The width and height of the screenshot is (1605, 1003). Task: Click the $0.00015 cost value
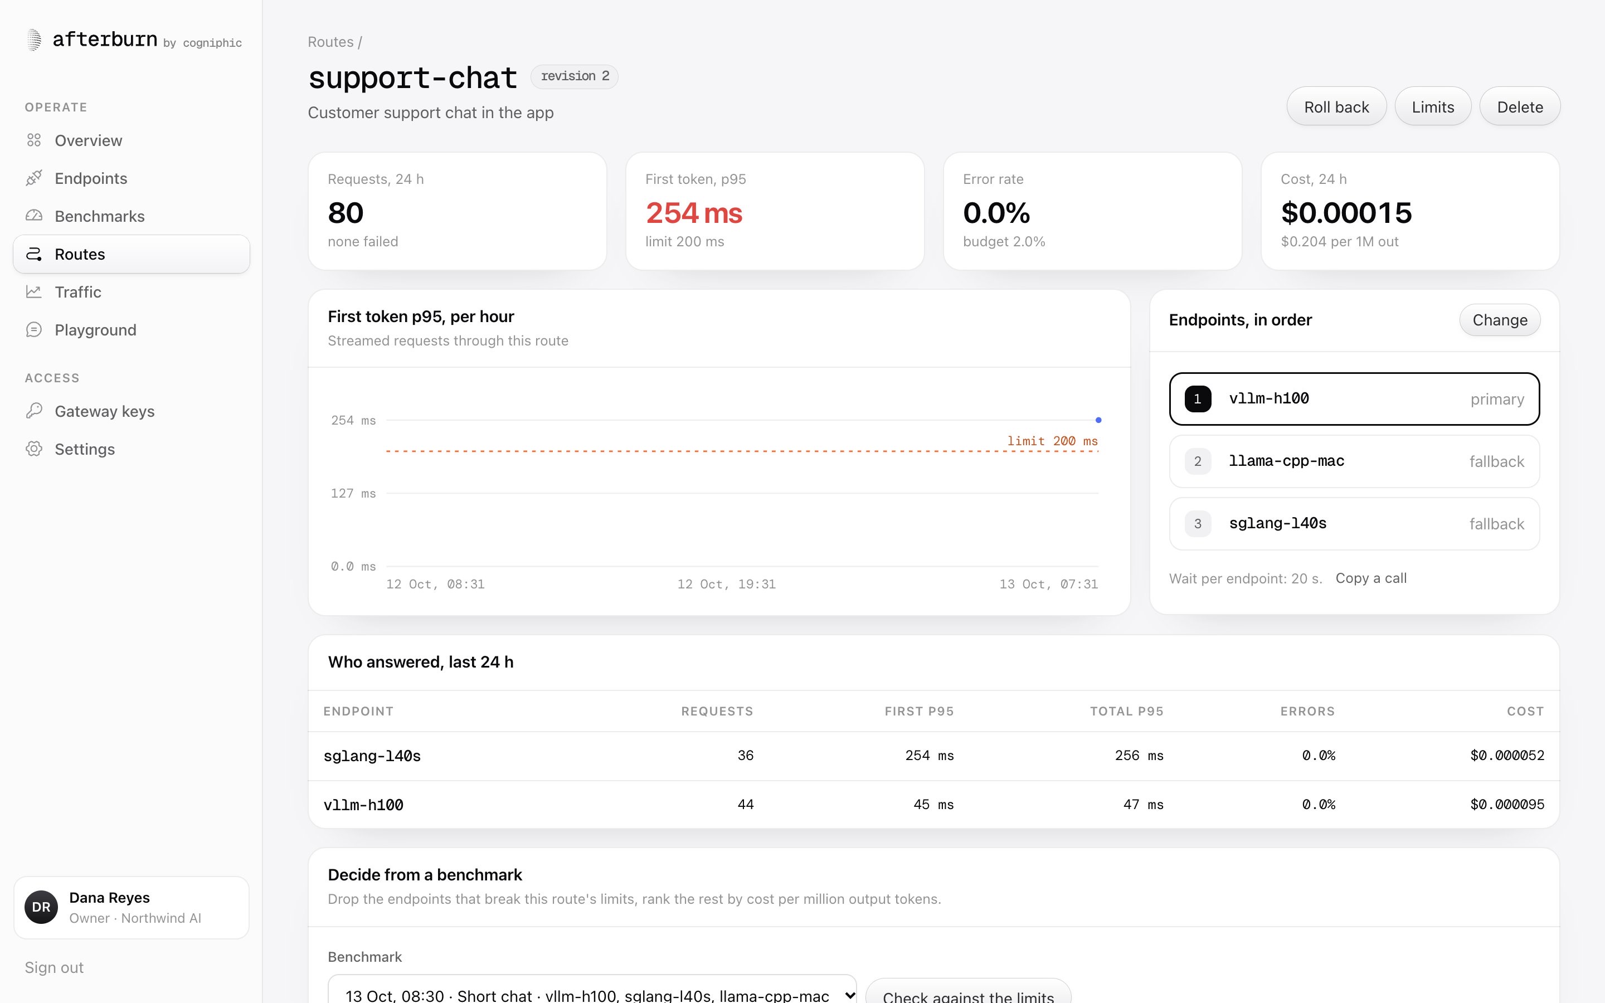coord(1346,213)
